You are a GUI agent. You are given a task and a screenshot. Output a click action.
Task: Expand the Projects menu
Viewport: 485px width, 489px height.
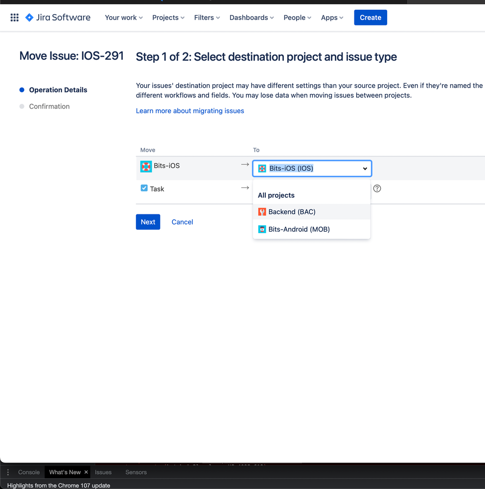click(168, 18)
